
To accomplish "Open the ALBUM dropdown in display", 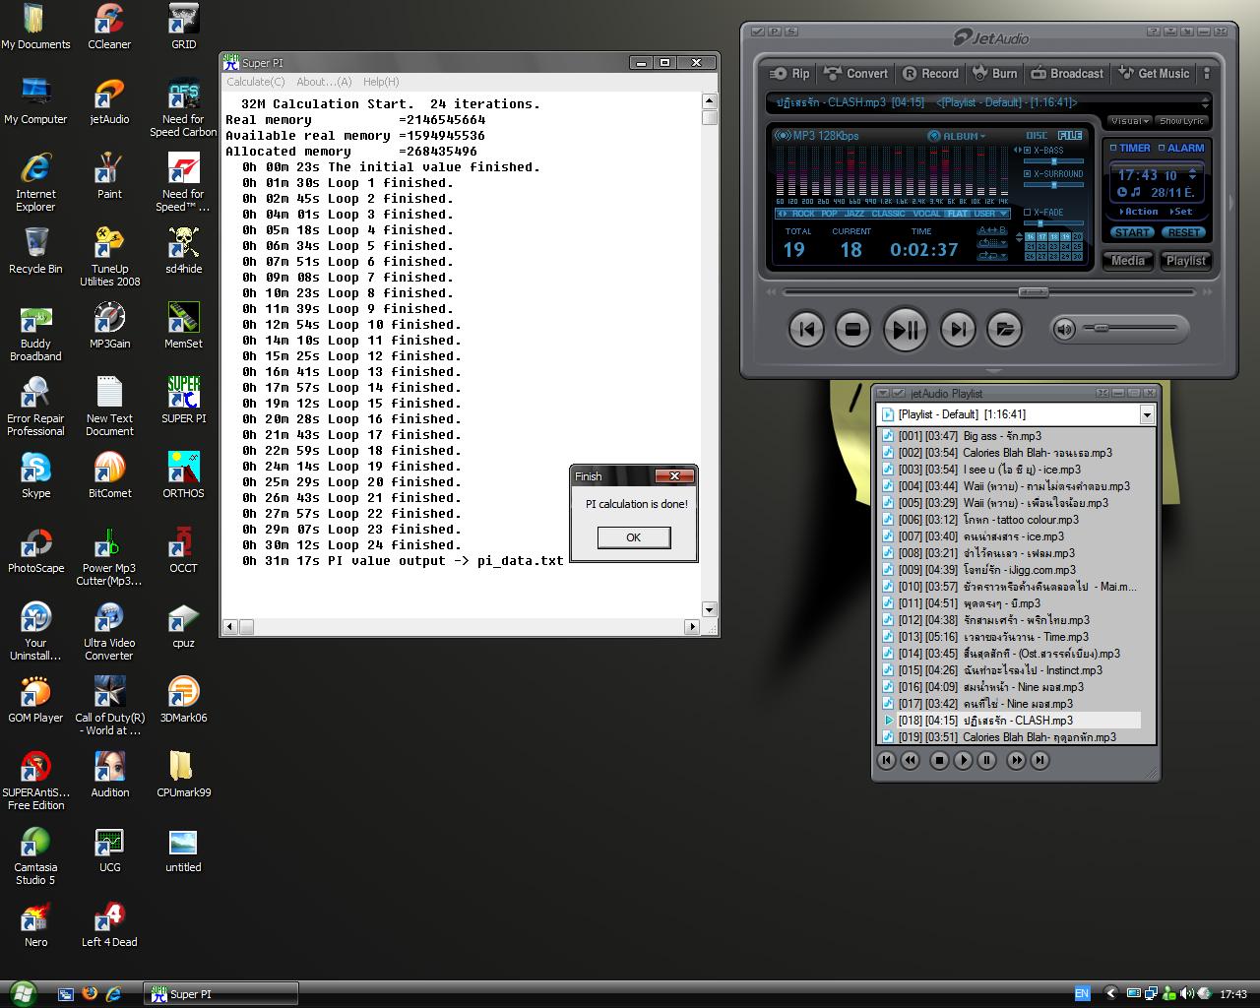I will pos(958,136).
